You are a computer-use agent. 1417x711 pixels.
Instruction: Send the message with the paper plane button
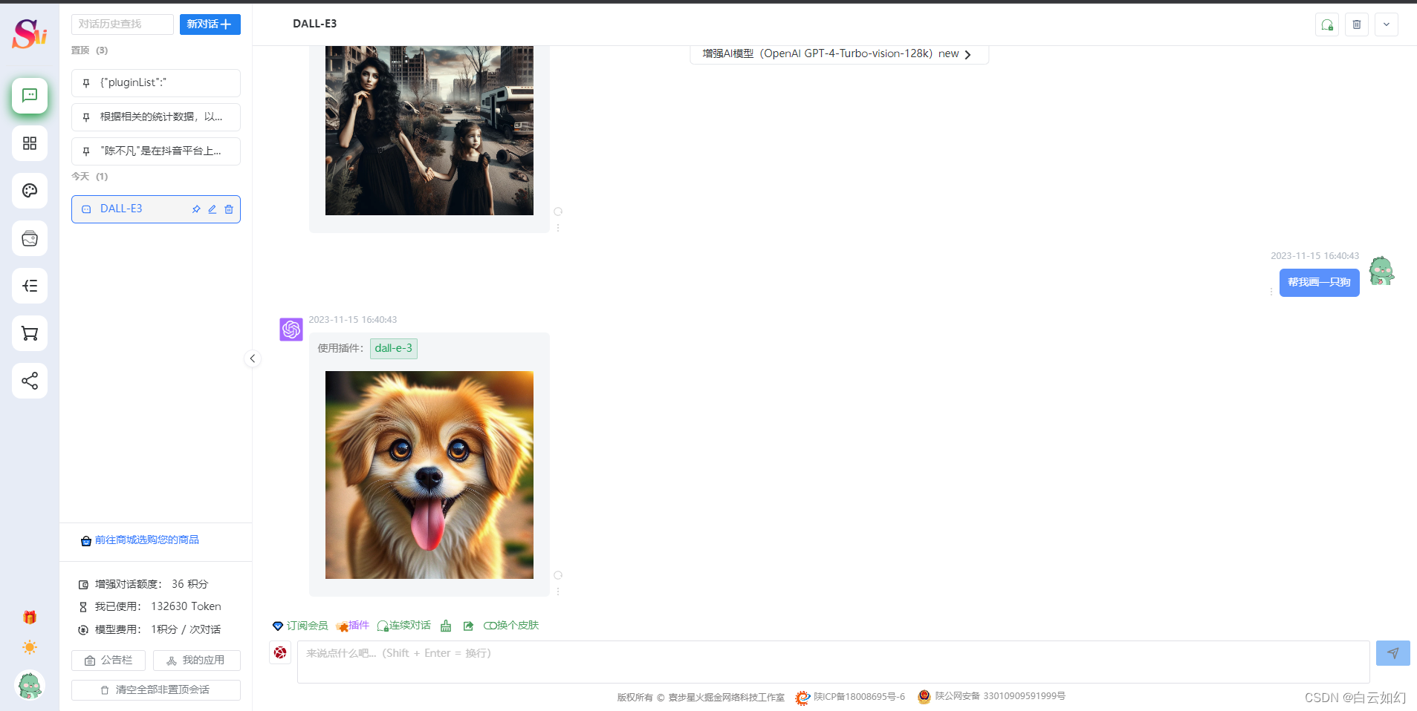pyautogui.click(x=1393, y=653)
